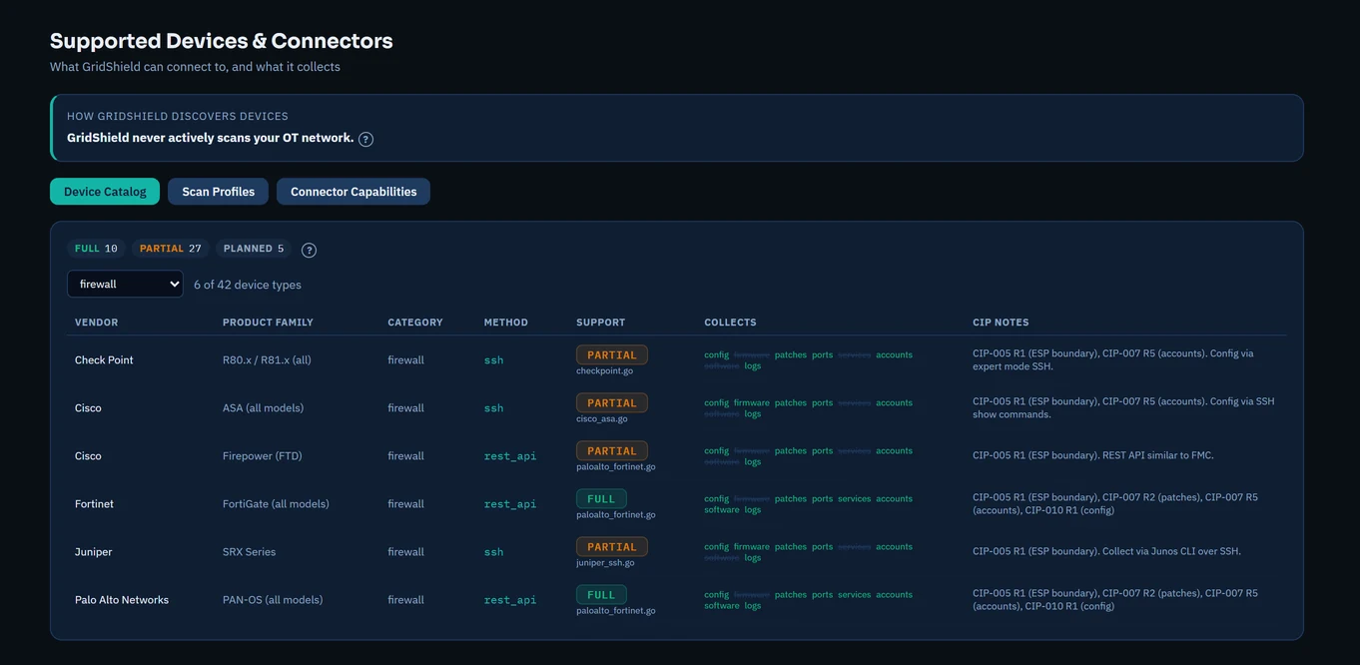Viewport: 1360px width, 665px height.
Task: Click the SUPPORT column header
Action: click(601, 323)
